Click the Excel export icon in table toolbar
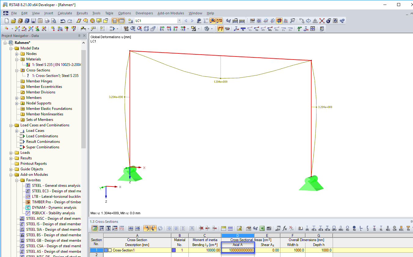Image resolution: width=413 pixels, height=257 pixels. 262,228
